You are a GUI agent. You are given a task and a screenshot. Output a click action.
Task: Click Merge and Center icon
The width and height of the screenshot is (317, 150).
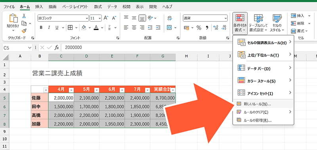tap(169, 28)
